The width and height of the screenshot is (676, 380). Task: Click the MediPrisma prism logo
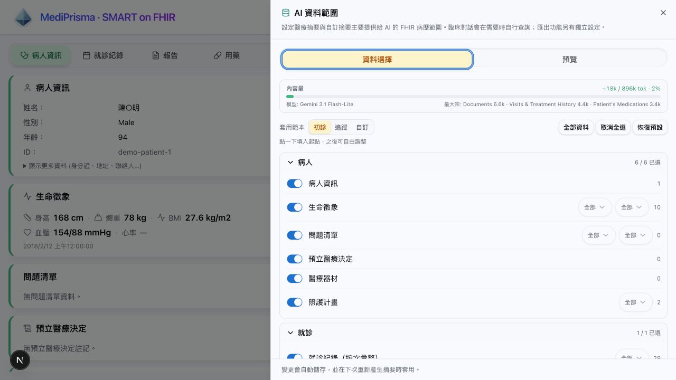(23, 17)
